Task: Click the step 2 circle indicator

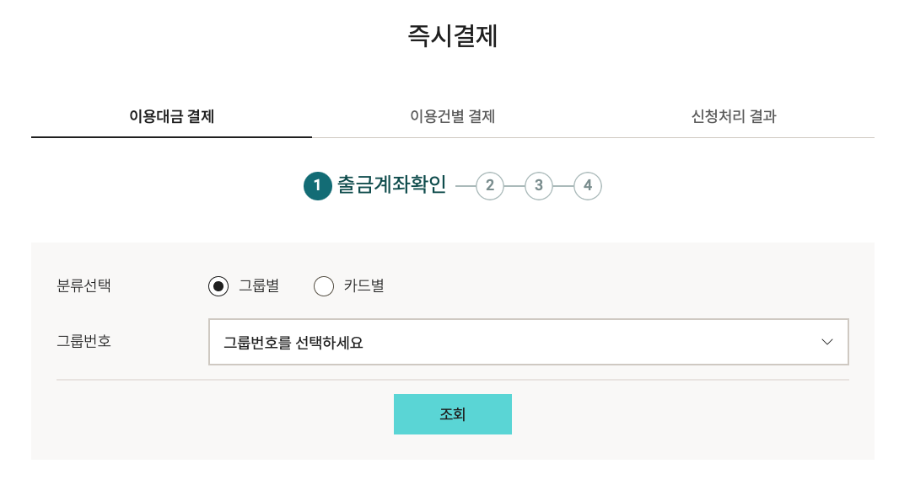Action: (x=489, y=186)
